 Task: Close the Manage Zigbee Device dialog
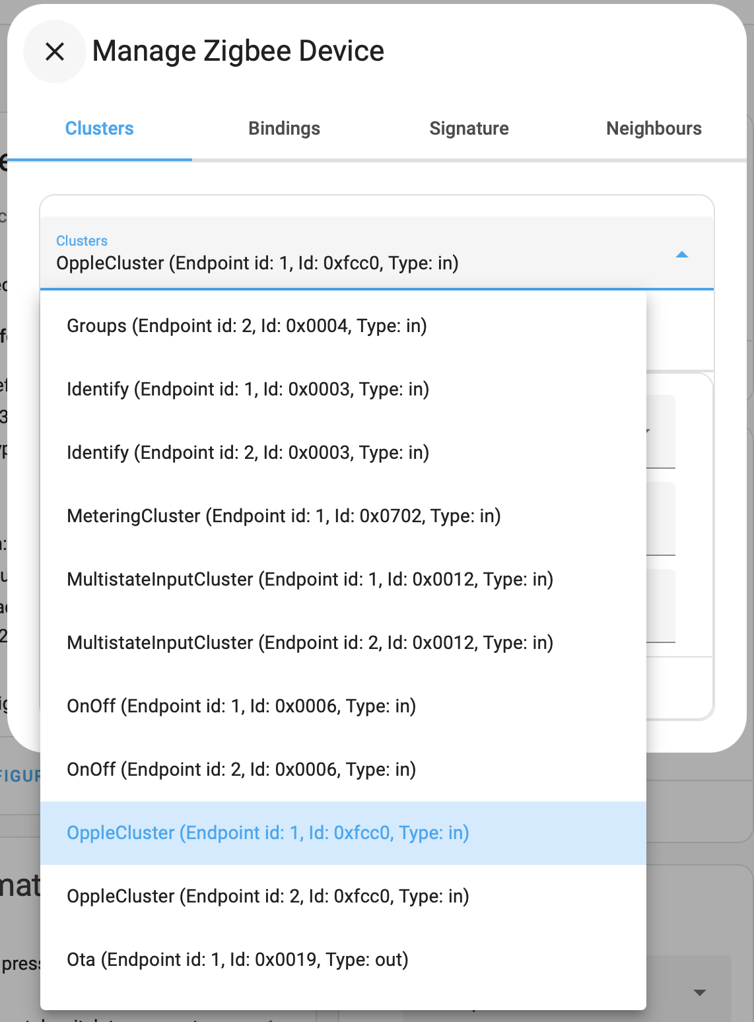click(54, 51)
